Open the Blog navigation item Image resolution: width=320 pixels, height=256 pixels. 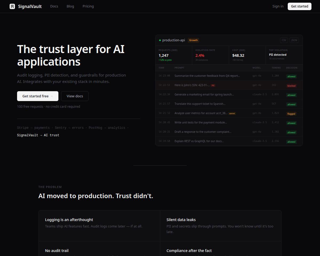(70, 6)
